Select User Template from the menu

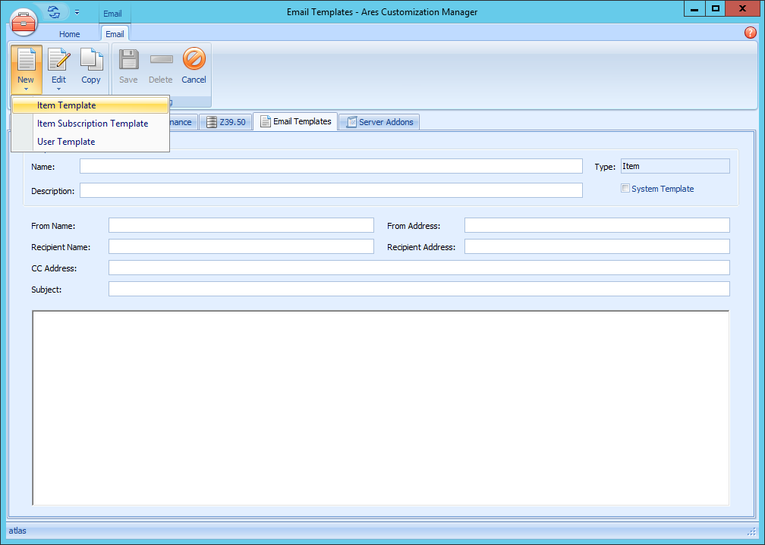67,142
